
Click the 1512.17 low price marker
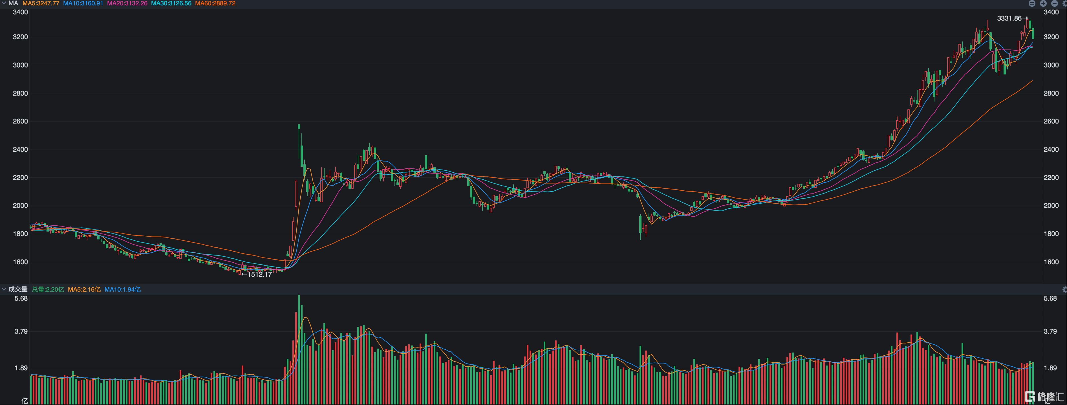(x=259, y=274)
